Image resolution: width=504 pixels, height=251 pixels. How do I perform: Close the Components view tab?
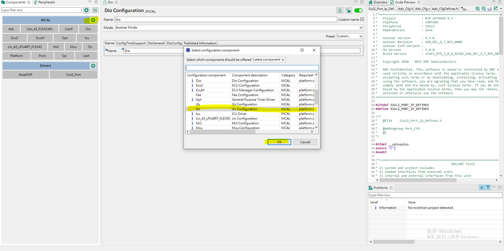[29, 2]
